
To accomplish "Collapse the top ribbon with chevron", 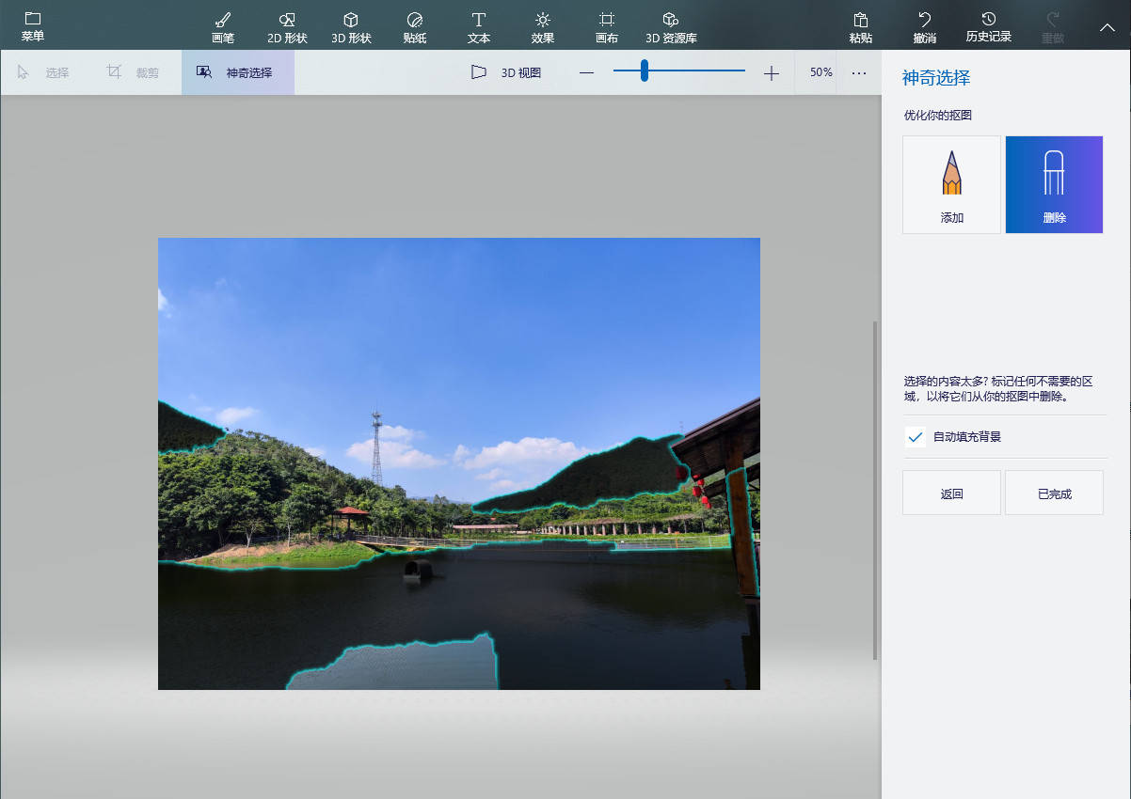I will [x=1107, y=27].
